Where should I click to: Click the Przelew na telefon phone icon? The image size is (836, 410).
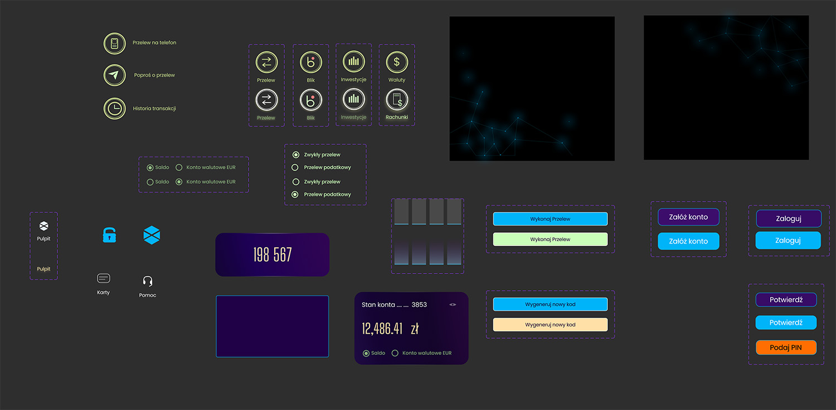tap(114, 43)
